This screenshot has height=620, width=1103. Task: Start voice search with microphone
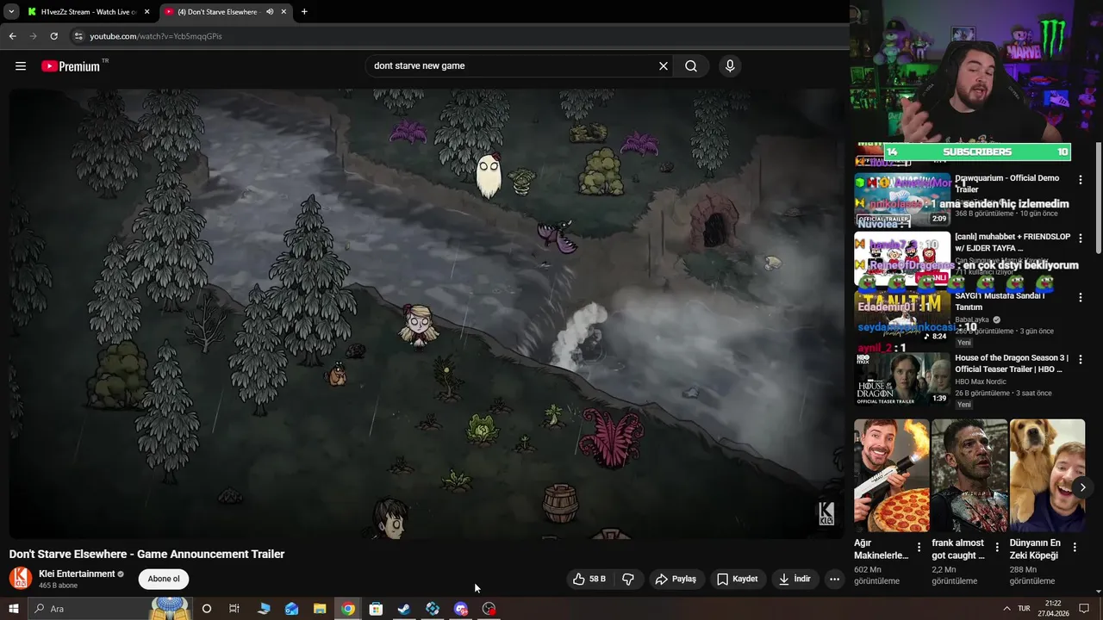[730, 66]
